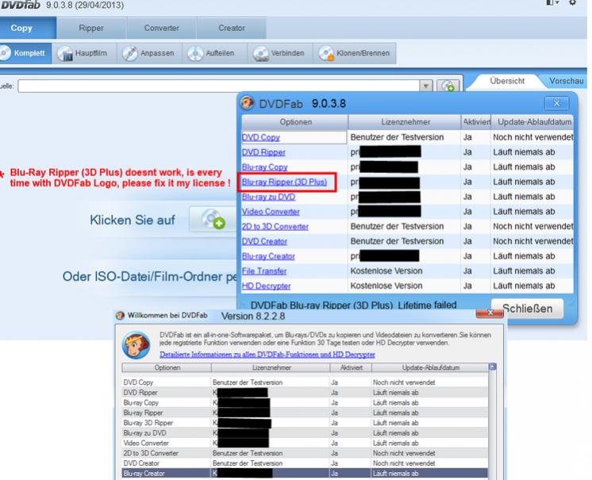This screenshot has height=480, width=592.
Task: Open the DVD Ripper link
Action: click(x=263, y=152)
